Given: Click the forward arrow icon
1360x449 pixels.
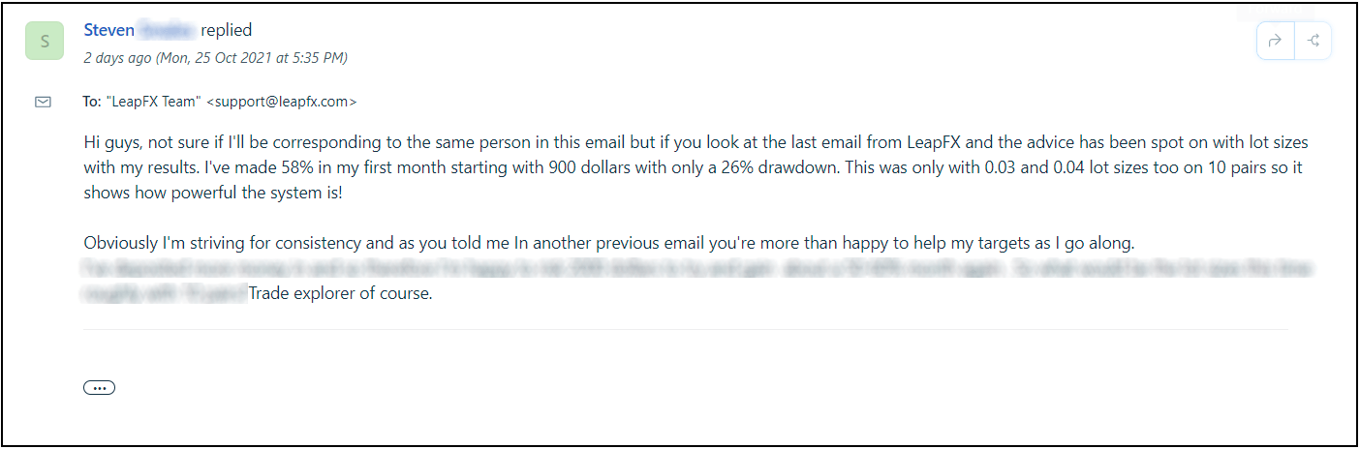Looking at the screenshot, I should click(x=1275, y=41).
